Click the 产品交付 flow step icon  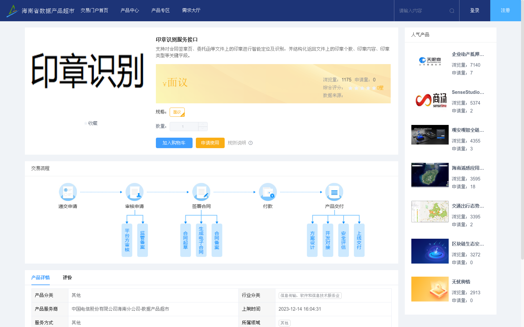point(334,192)
